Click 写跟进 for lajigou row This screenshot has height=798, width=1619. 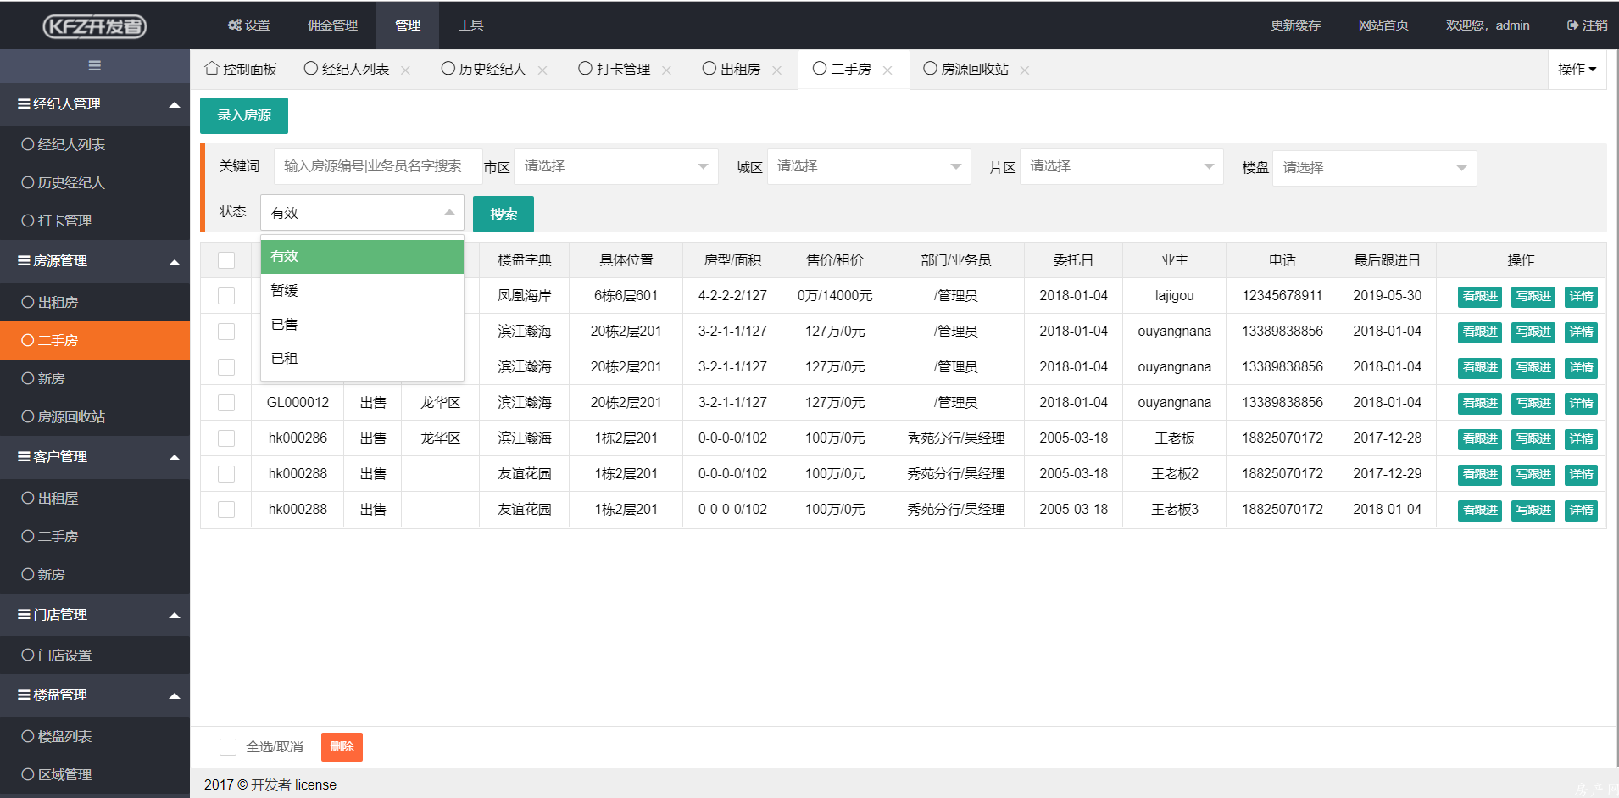click(1533, 296)
